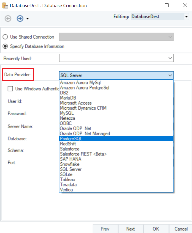Collapse the Data Provider combo box
Image resolution: width=192 pixels, height=233 pixels.
(170, 75)
